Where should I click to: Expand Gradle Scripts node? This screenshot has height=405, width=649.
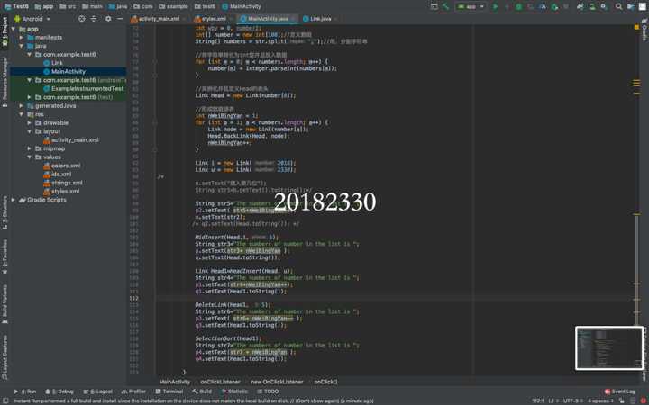click(14, 200)
